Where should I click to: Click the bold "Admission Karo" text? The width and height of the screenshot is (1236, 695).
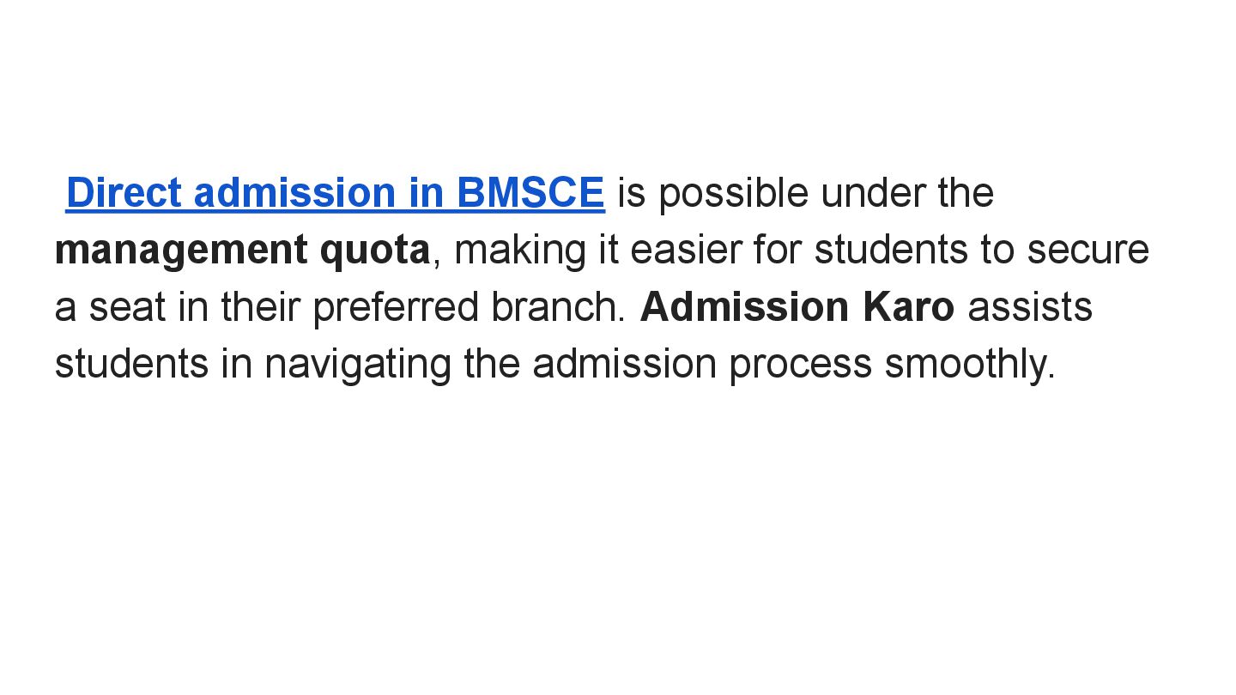797,307
